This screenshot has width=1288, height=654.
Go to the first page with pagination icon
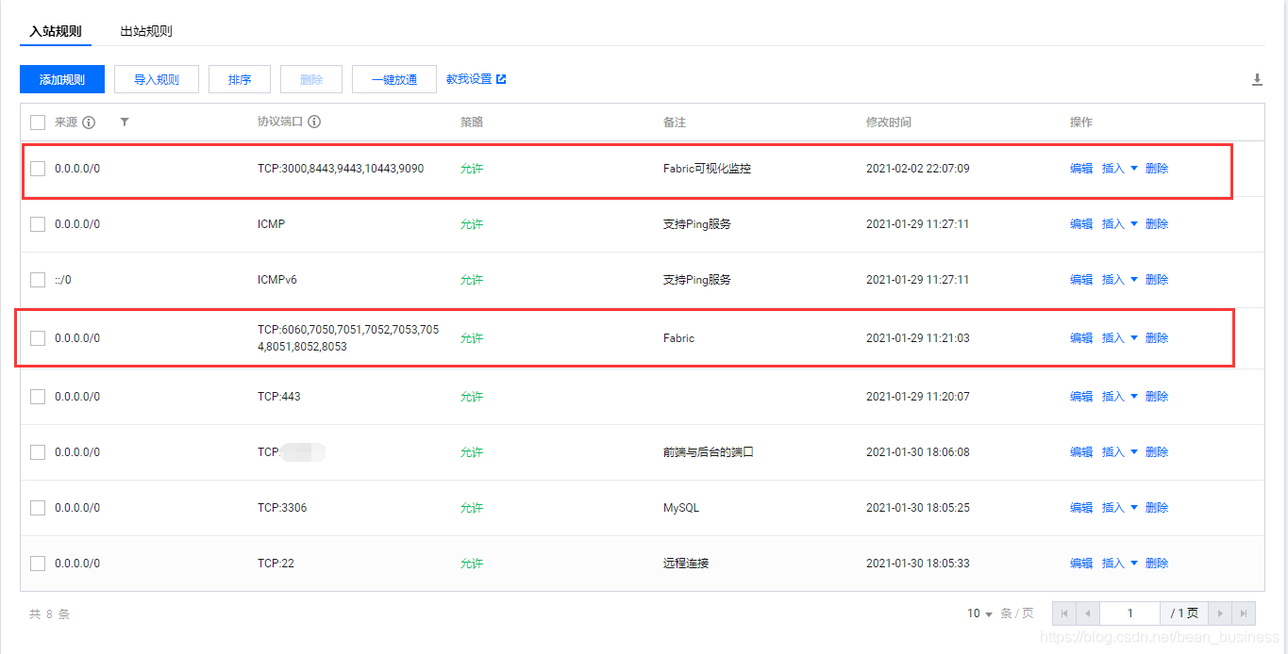(1064, 613)
